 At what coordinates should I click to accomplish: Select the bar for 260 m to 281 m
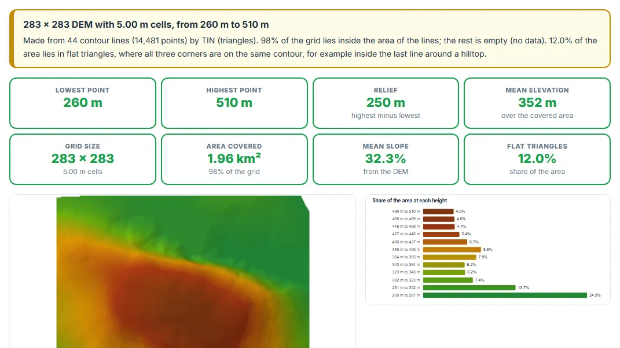pyautogui.click(x=505, y=295)
